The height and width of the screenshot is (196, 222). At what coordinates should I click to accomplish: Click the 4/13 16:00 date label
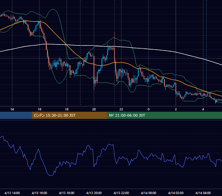click(x=40, y=193)
